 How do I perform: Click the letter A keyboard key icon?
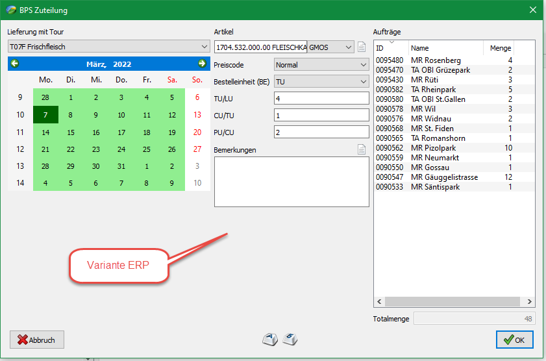pyautogui.click(x=270, y=339)
